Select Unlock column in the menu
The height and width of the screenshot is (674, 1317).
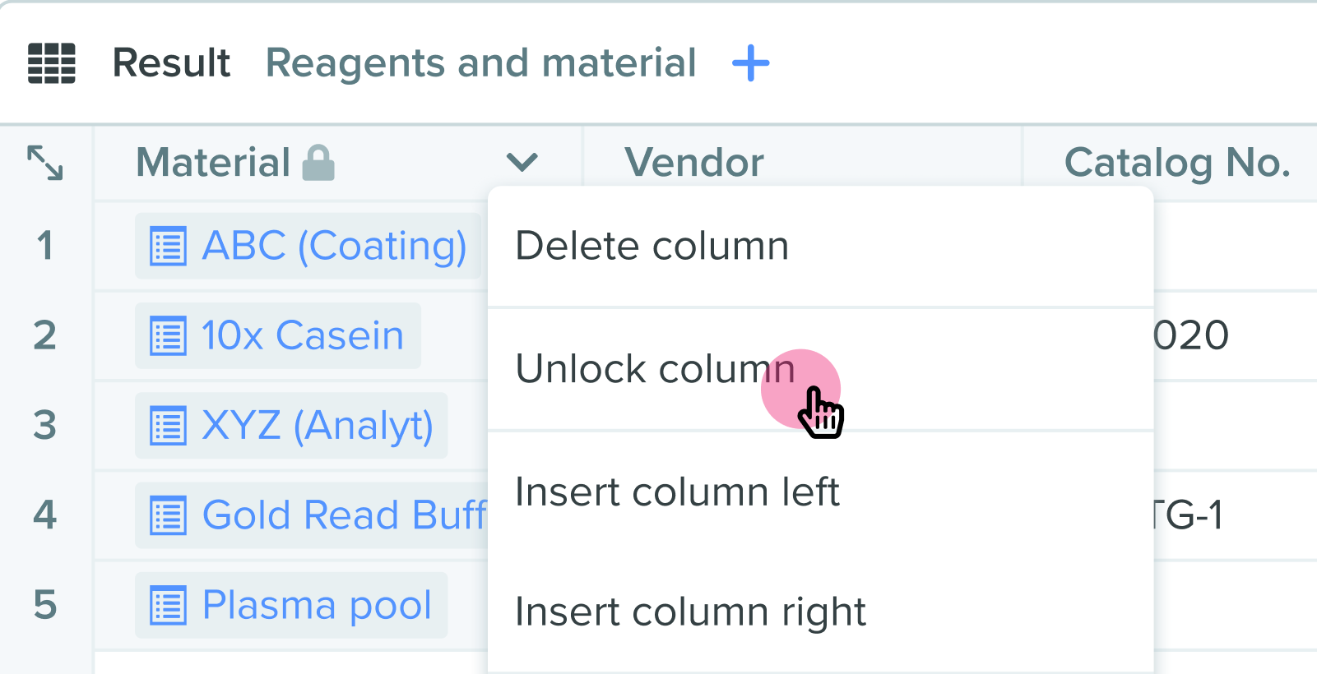pos(655,369)
